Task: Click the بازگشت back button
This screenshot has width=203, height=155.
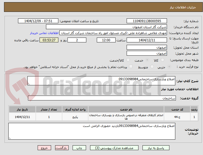Action: point(62,148)
